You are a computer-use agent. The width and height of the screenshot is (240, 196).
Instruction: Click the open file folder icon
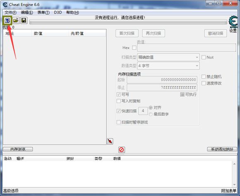point(16,20)
